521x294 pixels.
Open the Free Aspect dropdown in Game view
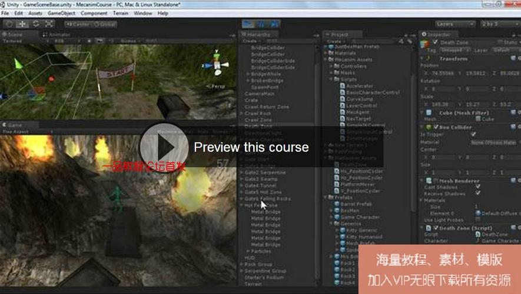(27, 132)
